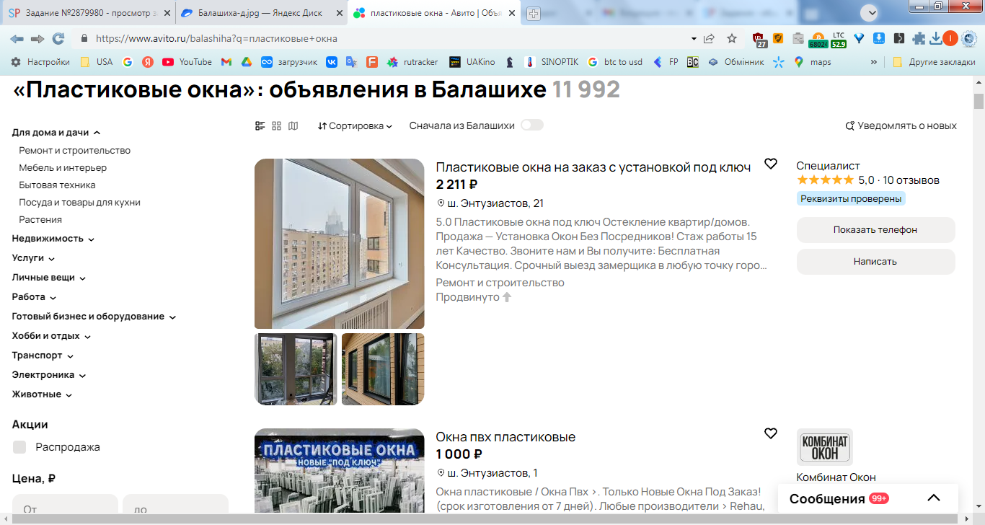Add 'Окна пвх пластиковые' listing to favorites
985x525 pixels.
771,433
